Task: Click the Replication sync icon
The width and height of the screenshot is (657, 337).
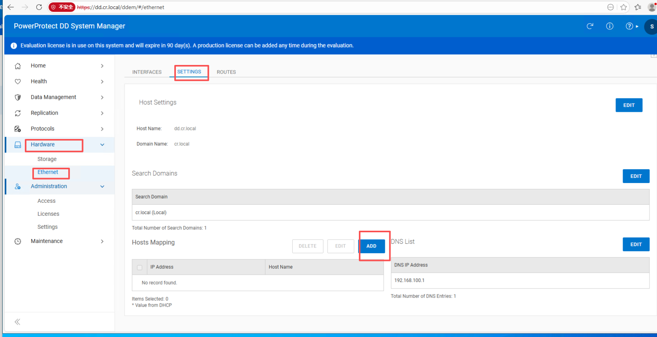Action: 18,113
